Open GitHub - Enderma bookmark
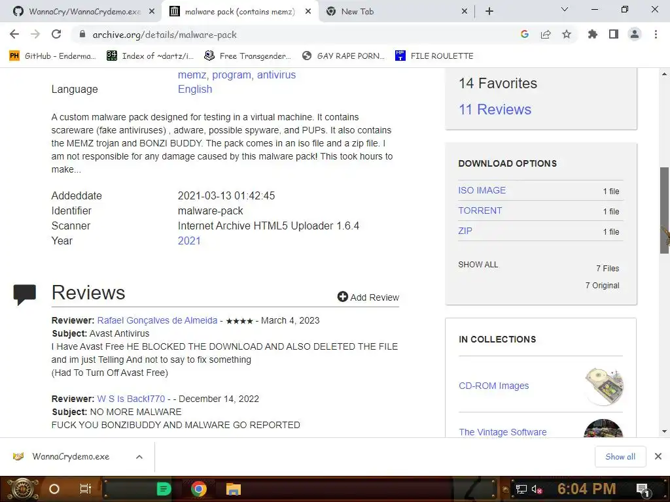The height and width of the screenshot is (502, 670). pyautogui.click(x=52, y=56)
